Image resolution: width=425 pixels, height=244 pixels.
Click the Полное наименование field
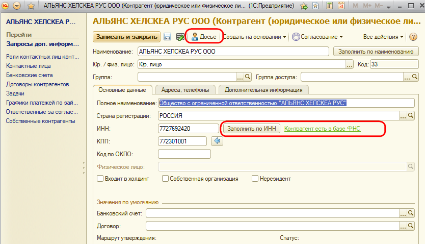tap(286, 103)
